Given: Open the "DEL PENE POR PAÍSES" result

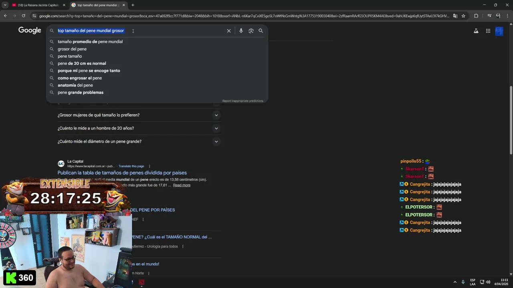Looking at the screenshot, I should pos(153,210).
